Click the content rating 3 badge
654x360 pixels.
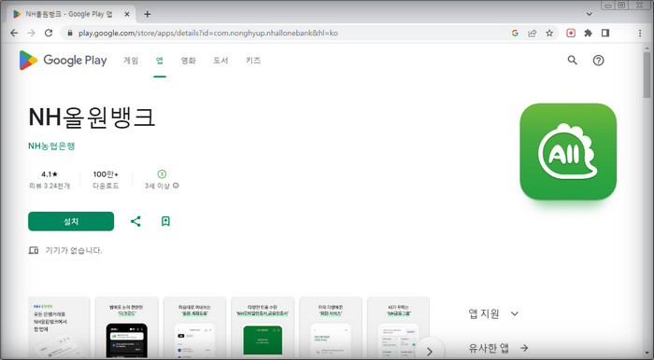[x=162, y=174]
